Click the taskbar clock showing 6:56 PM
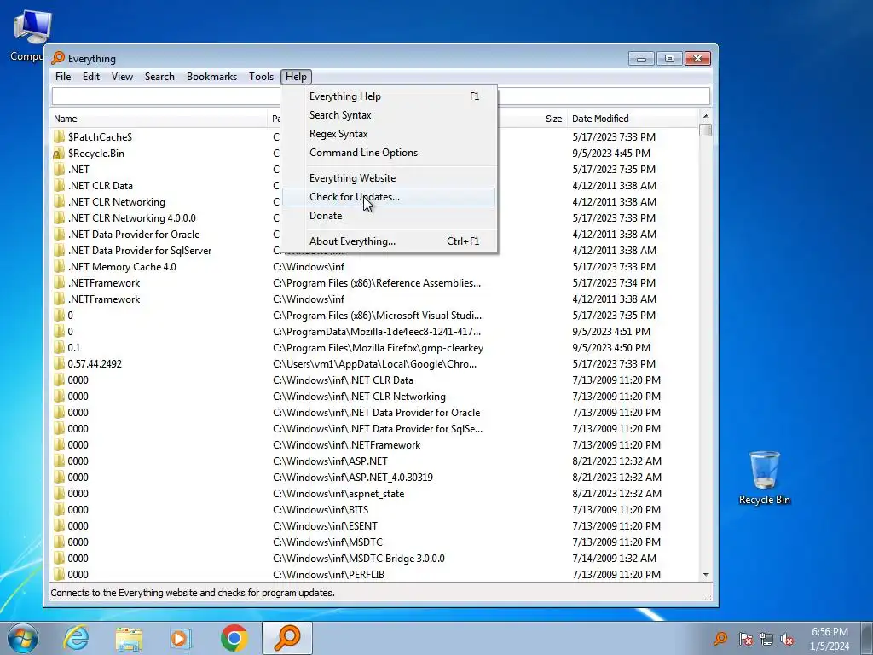This screenshot has height=655, width=873. click(x=830, y=639)
